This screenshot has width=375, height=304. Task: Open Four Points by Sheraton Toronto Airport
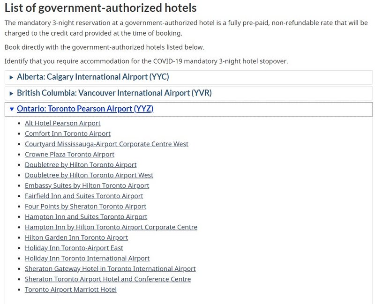click(85, 207)
